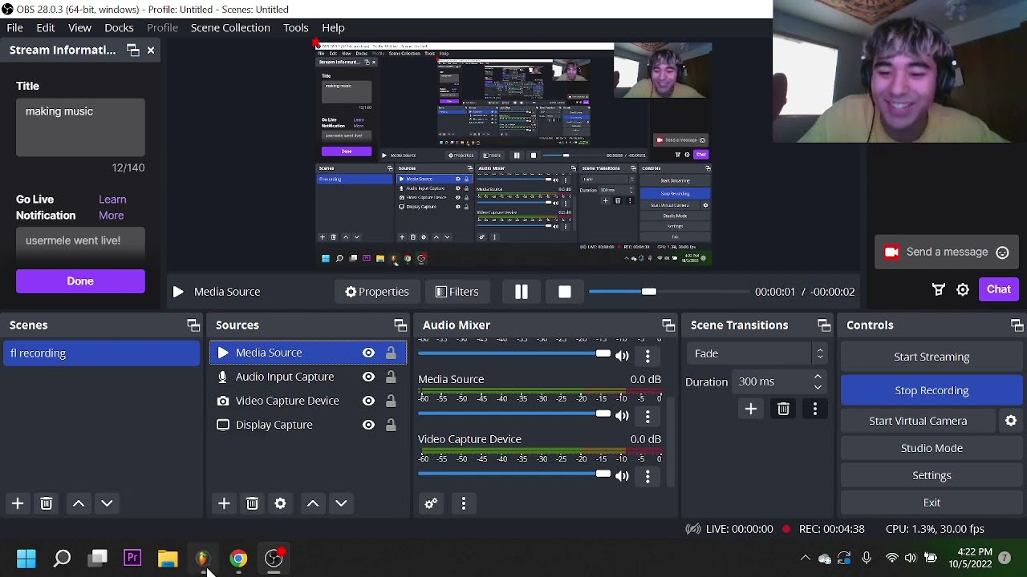
Task: Hide the Media Source source
Action: pos(368,353)
